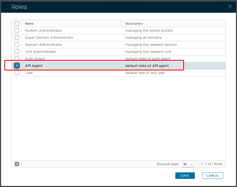Click the Domain Administrator row name
Screen dimensions: 237x187
tap(43, 45)
